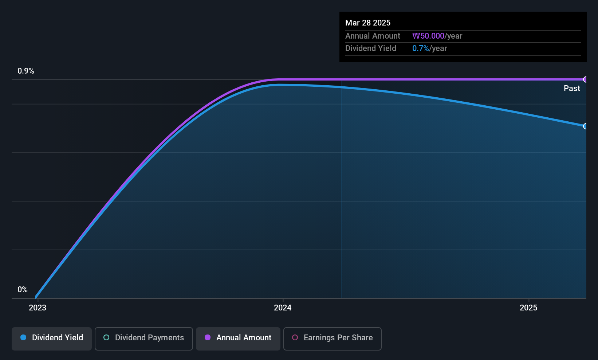
Task: Toggle the Dividend Yield series
Action: (52, 339)
